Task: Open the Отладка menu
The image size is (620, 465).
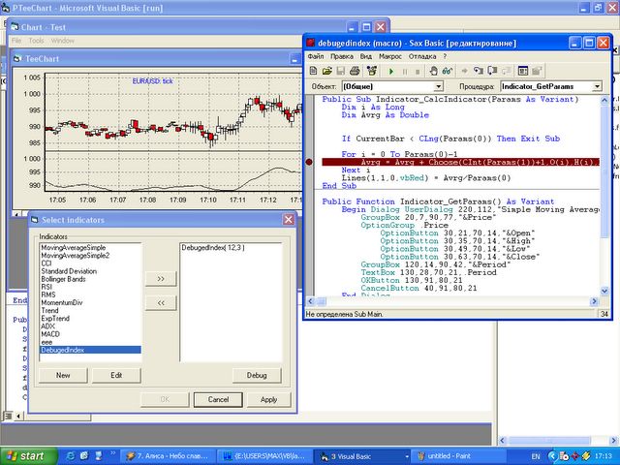Action: point(422,56)
